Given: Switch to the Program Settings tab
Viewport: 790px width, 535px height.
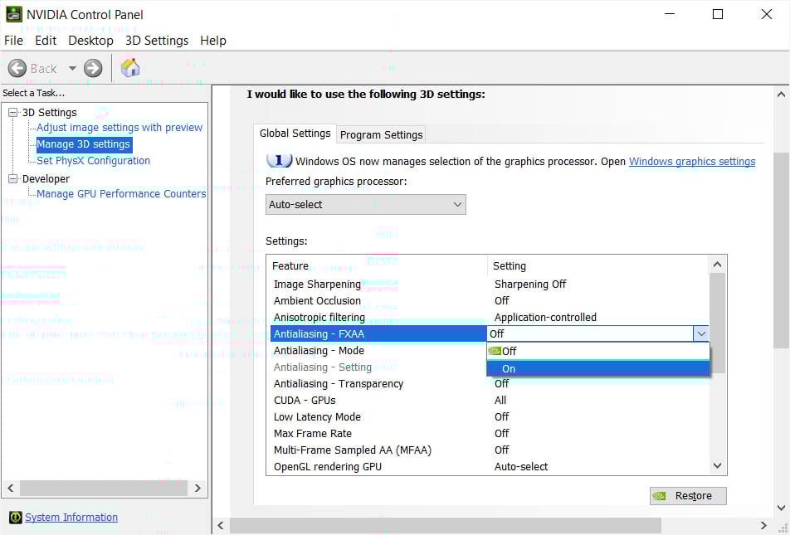Looking at the screenshot, I should pos(381,134).
